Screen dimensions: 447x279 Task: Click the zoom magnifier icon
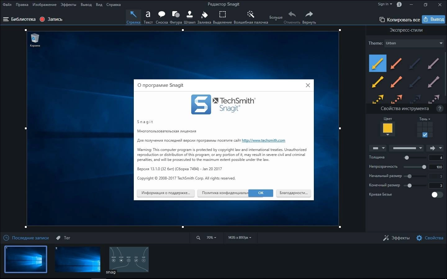(198, 238)
